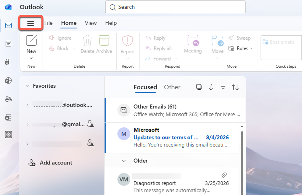The image size is (302, 195).
Task: Click the Outlook logo icon
Action: [8, 7]
